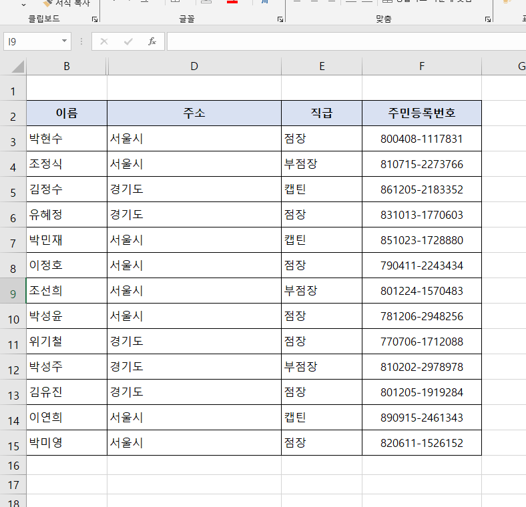Image resolution: width=526 pixels, height=507 pixels.
Task: Click the Cancel X icon in formula bar
Action: [x=104, y=41]
